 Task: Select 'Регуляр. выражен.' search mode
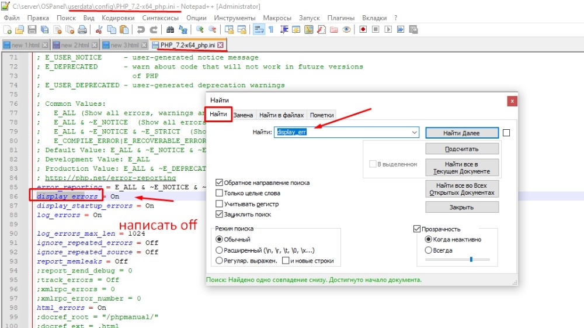pyautogui.click(x=220, y=261)
